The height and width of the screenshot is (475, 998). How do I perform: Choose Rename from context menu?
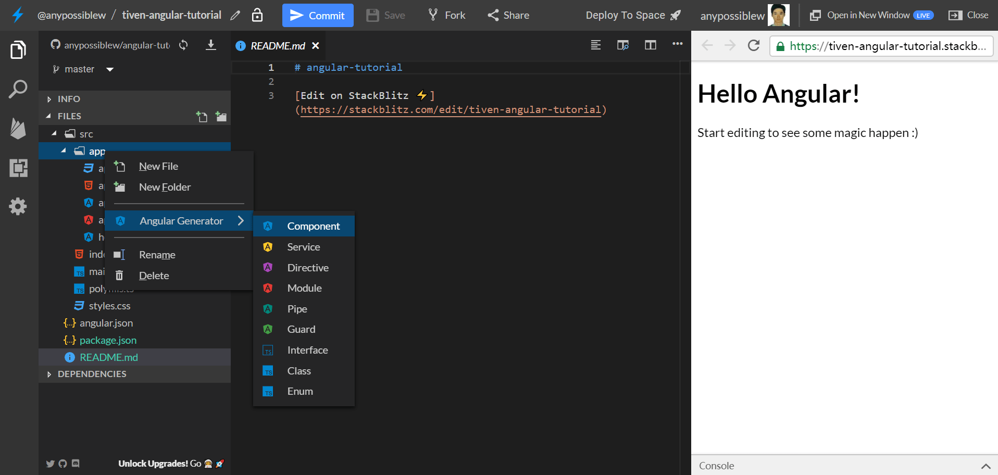pyautogui.click(x=179, y=255)
